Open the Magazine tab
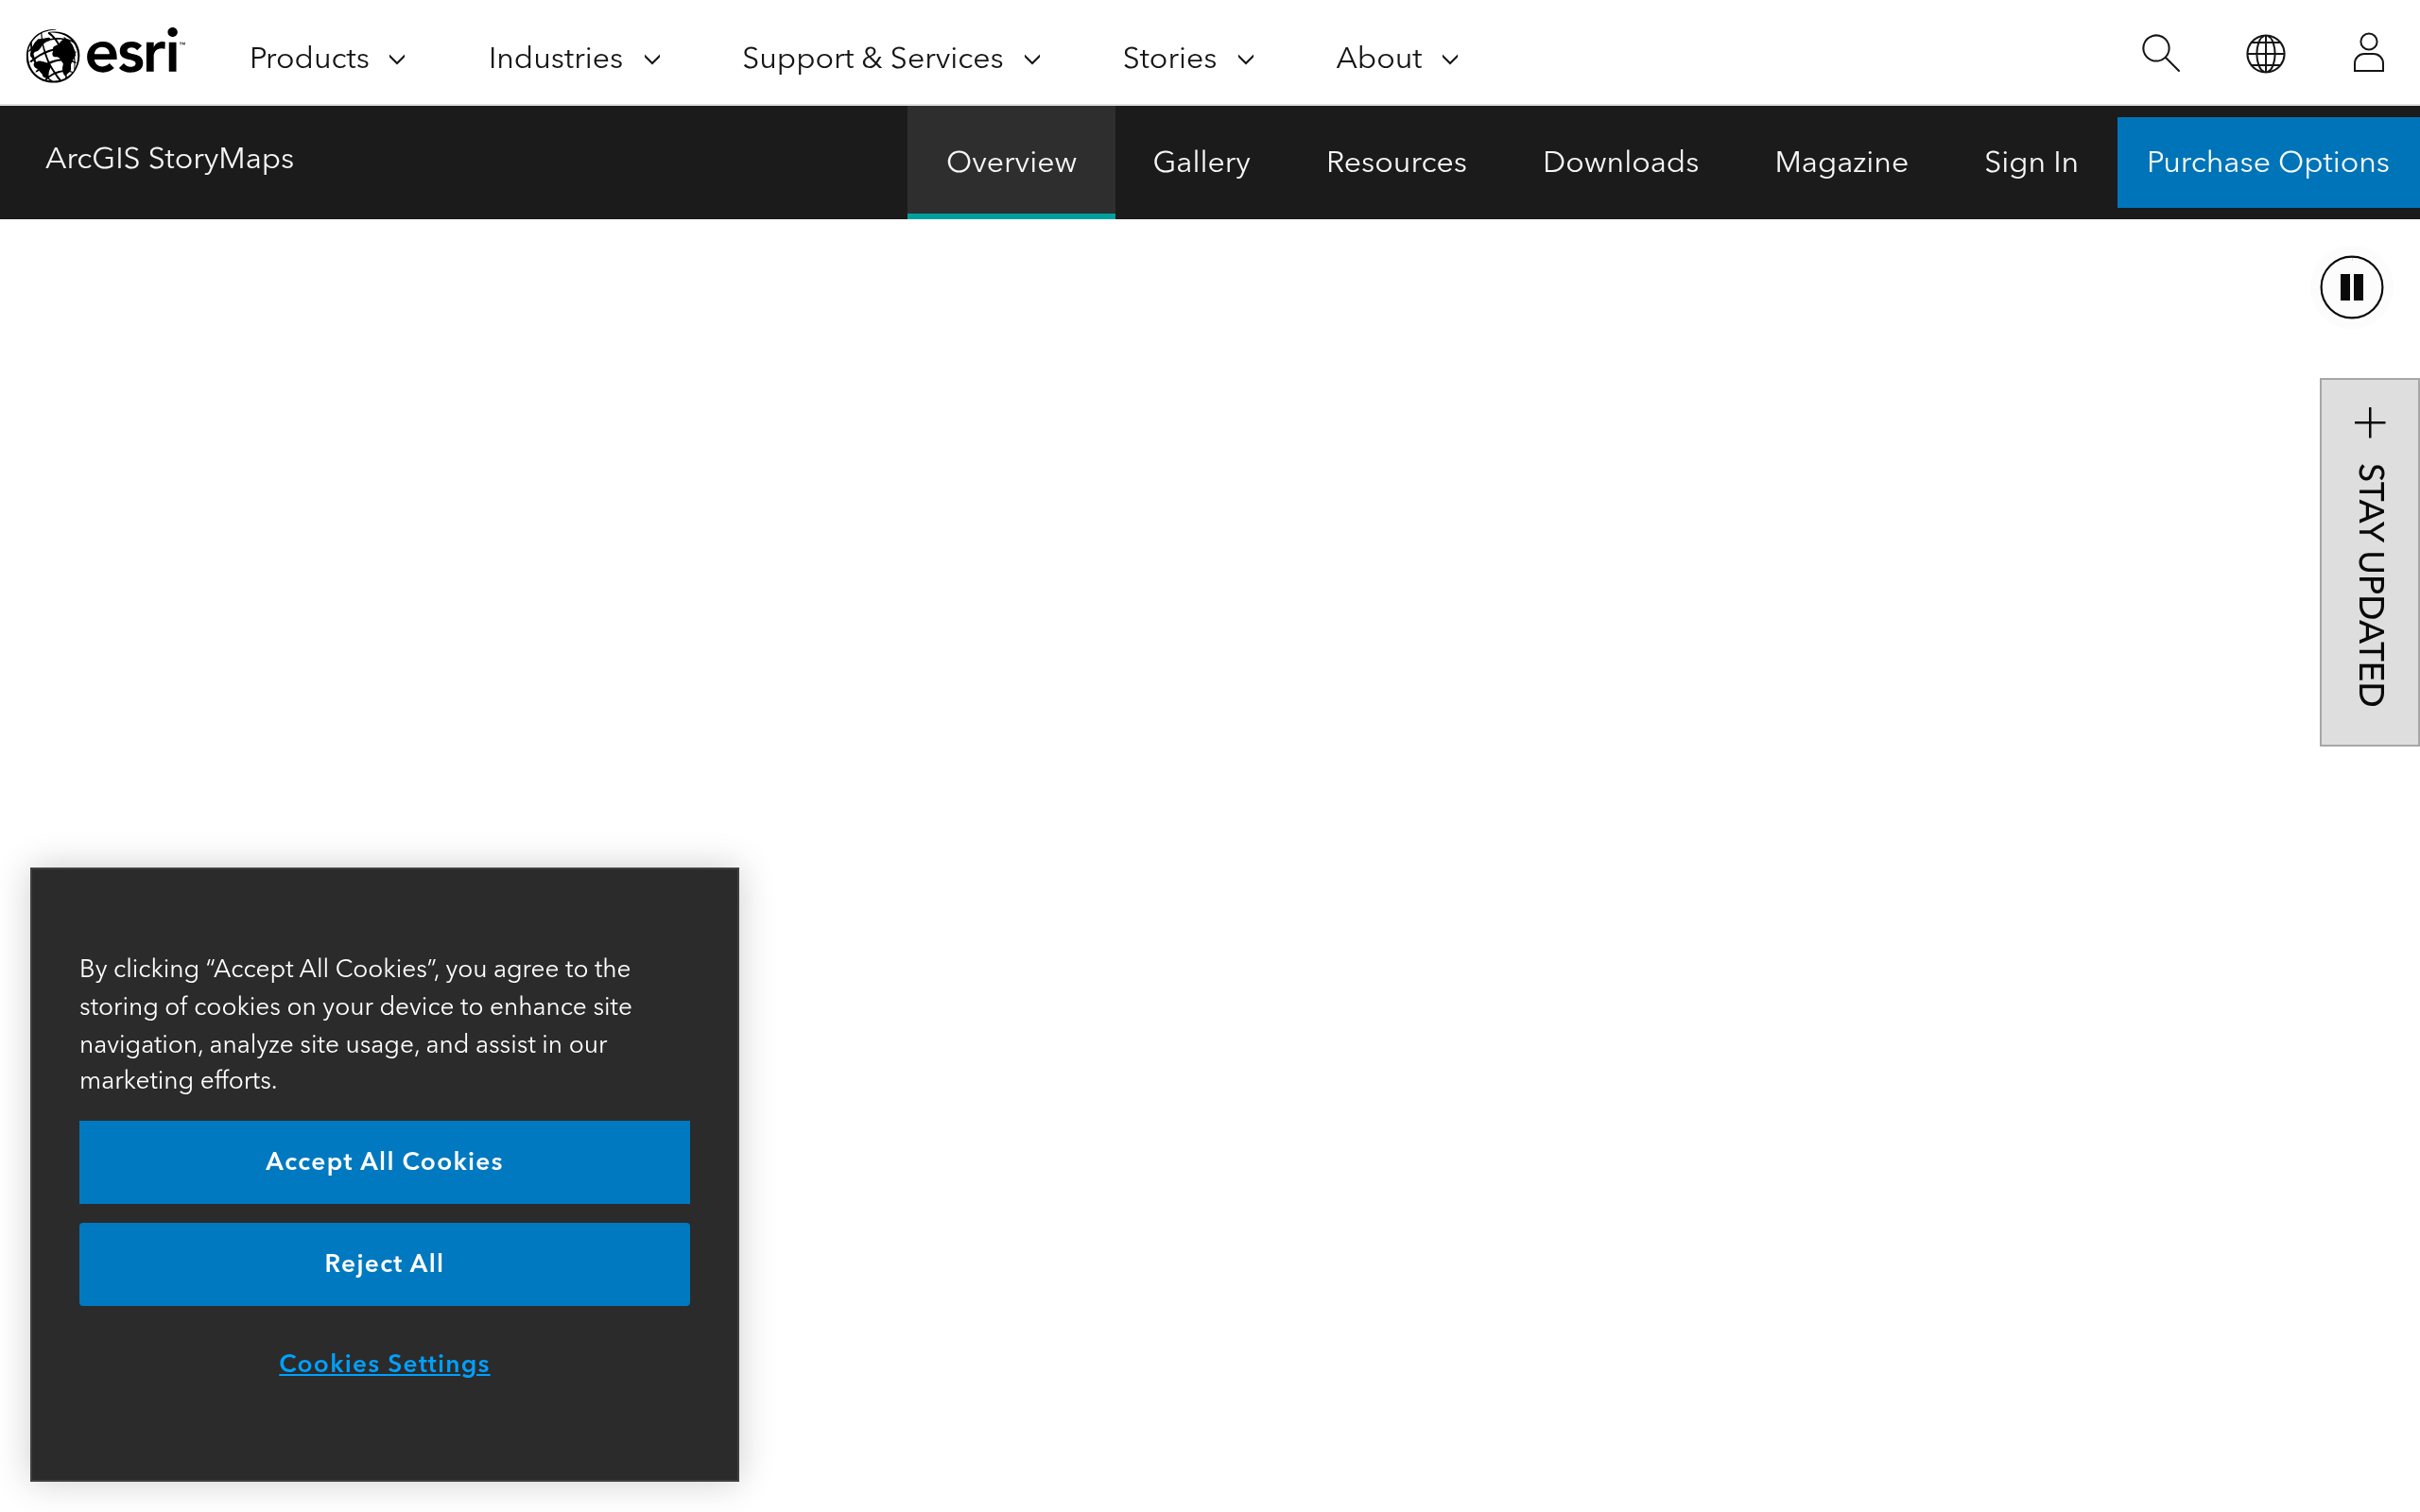The width and height of the screenshot is (2420, 1512). 1841,162
